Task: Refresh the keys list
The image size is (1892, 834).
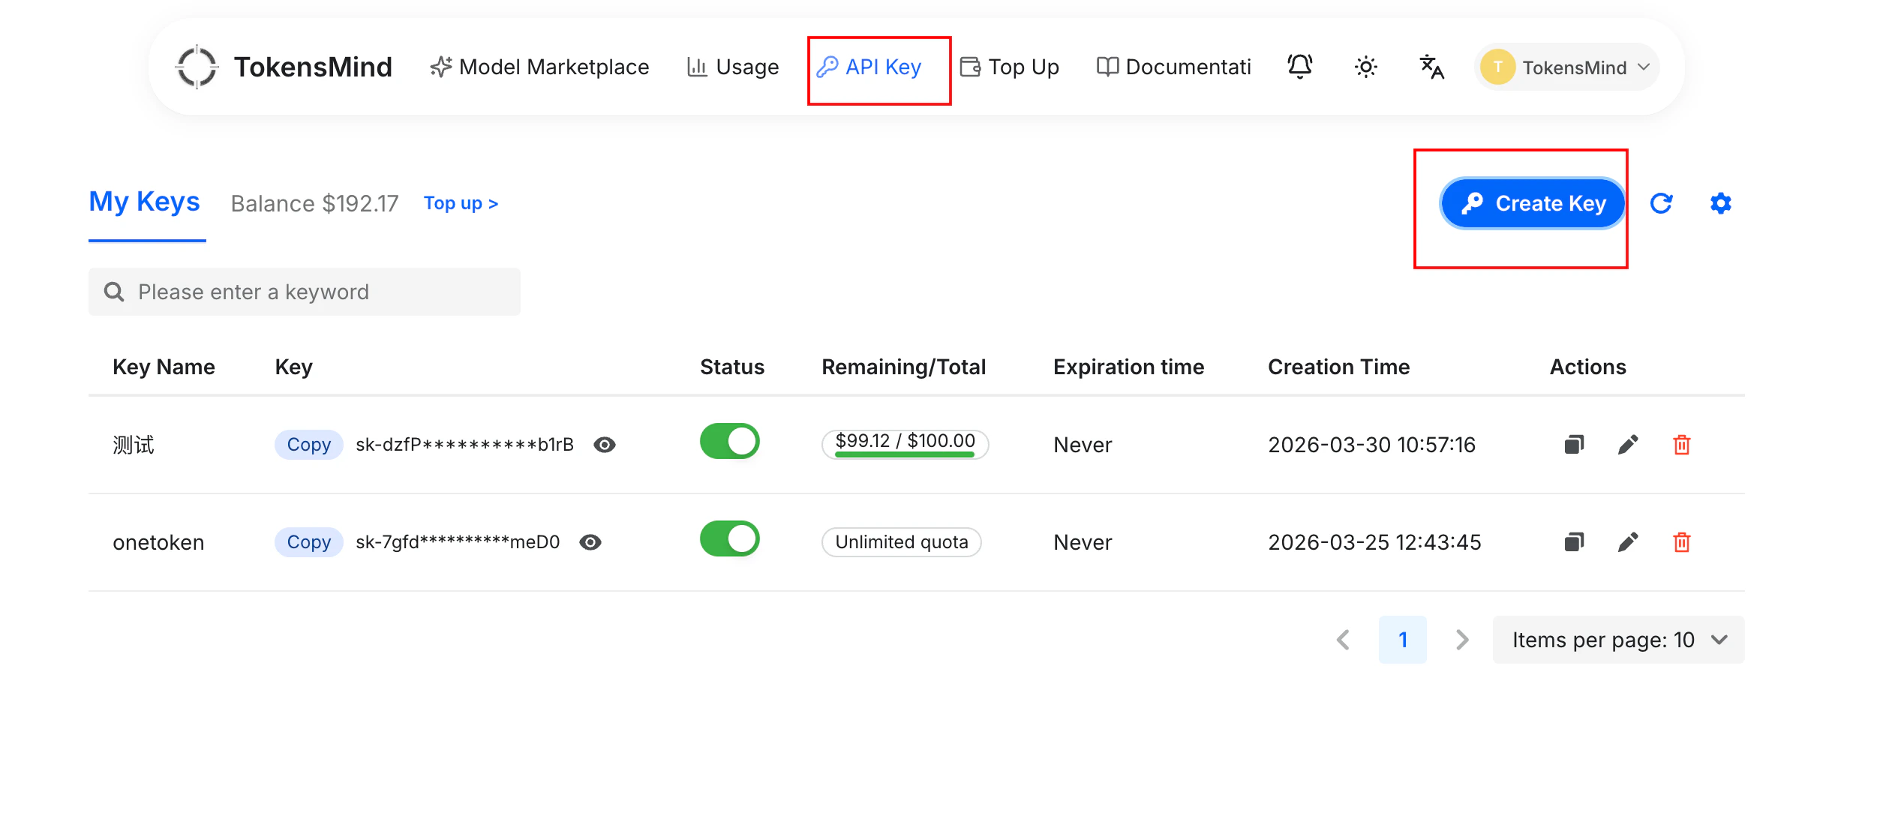Action: [1661, 203]
